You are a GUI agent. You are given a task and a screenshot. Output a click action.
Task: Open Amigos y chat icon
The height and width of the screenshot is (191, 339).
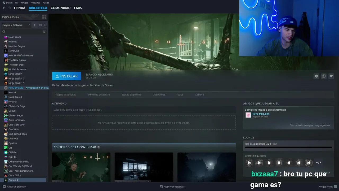336,186
